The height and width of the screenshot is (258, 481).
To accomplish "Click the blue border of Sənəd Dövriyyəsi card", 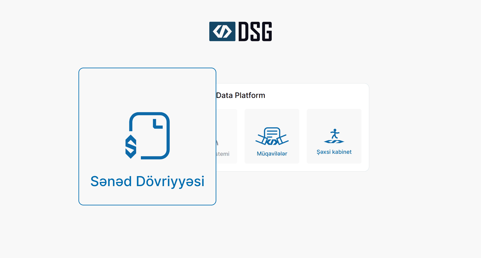I will tap(79, 137).
